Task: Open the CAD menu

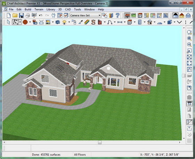Action: click(68, 9)
